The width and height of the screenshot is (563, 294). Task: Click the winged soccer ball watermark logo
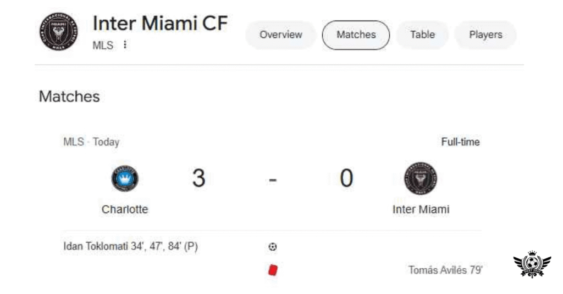click(532, 265)
